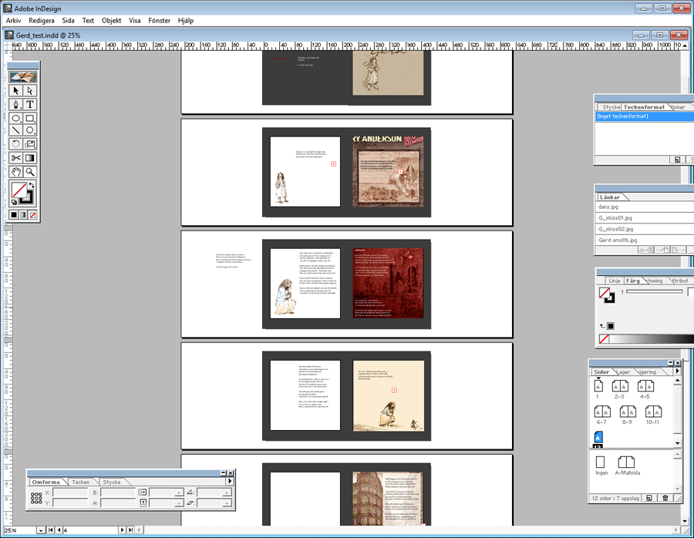
Task: Select the Ellipse tool
Action: click(x=16, y=118)
